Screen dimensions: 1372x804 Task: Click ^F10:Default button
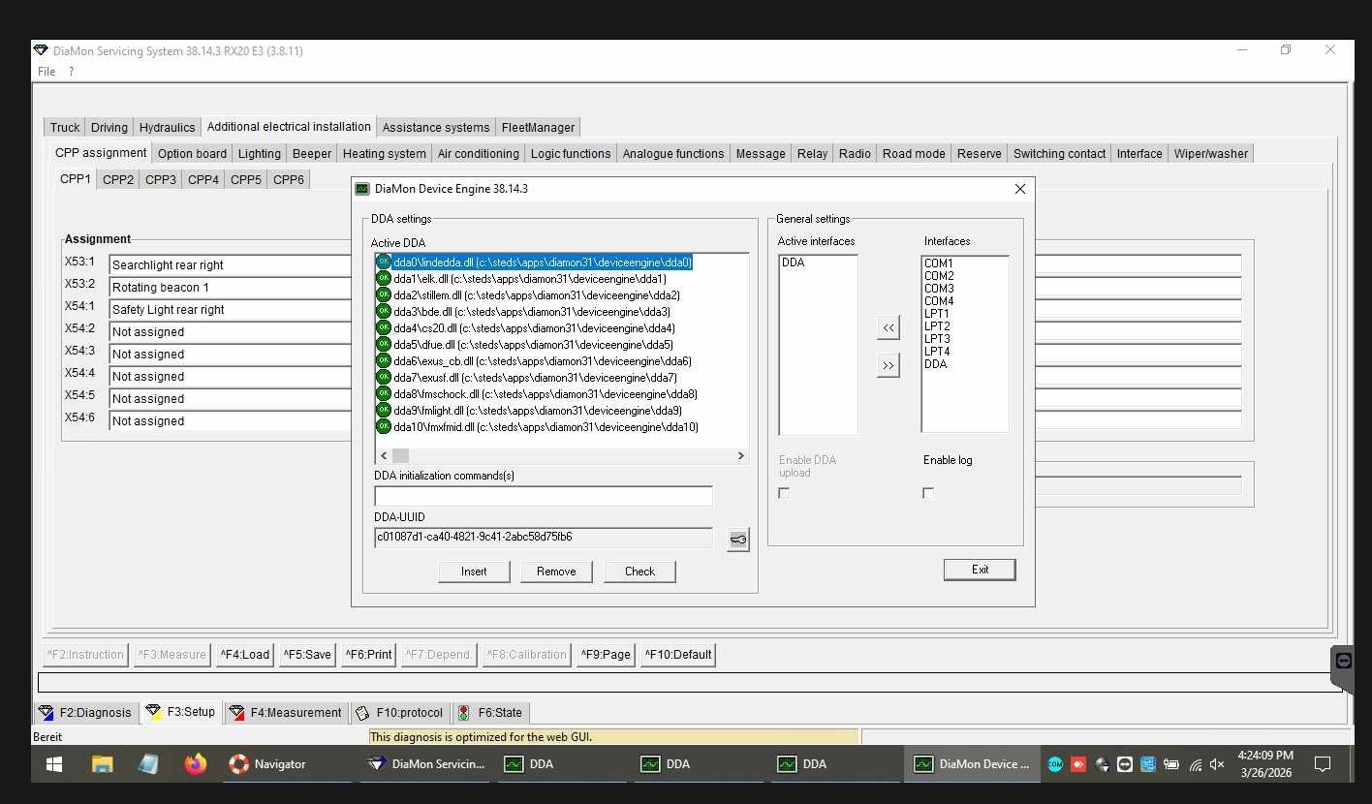pos(678,655)
